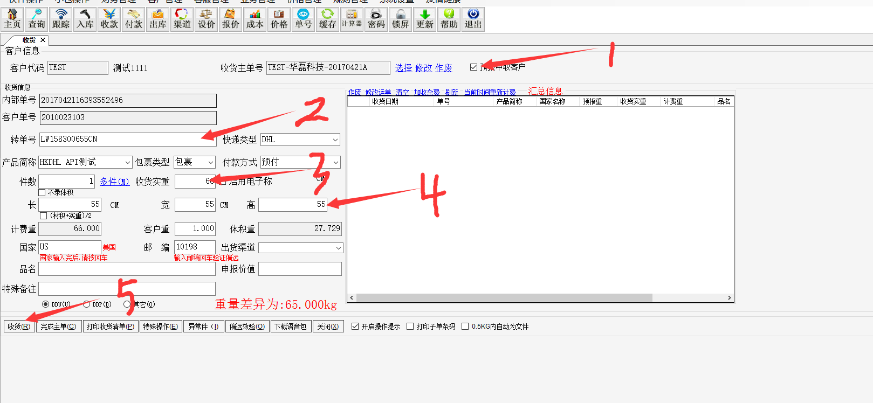The width and height of the screenshot is (873, 403).
Task: Click the horizontal scrollbar under the table
Action: click(x=504, y=298)
